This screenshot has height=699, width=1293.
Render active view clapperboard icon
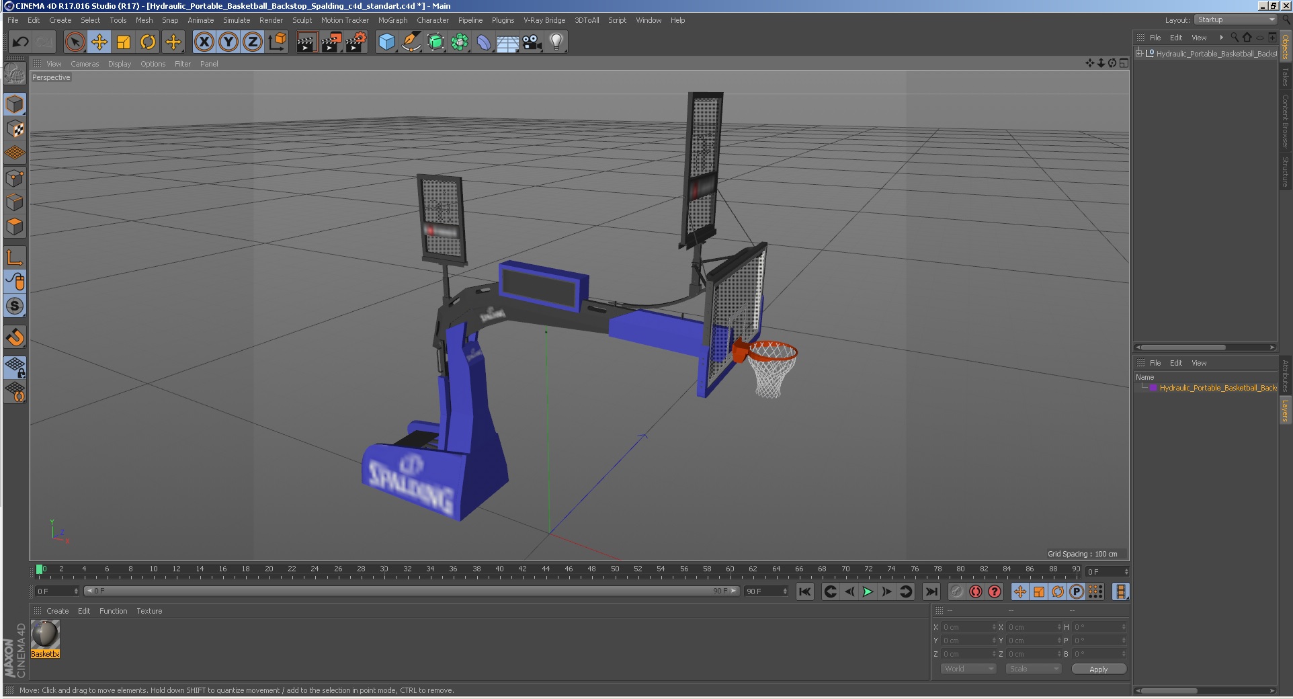pyautogui.click(x=306, y=42)
